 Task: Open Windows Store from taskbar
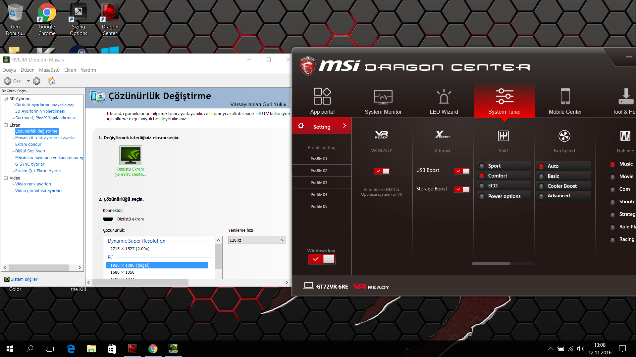(x=112, y=349)
